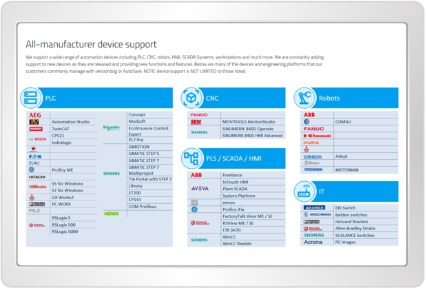
Task: Click the ABB logo beside Freelance
Action: 196,175
